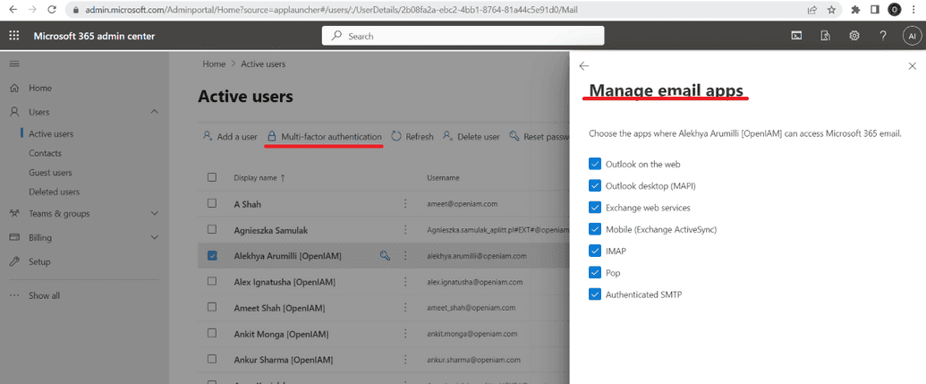Click the reset password key icon beside Alekhya Arumilli
Viewport: 926px width, 384px height.
coord(386,255)
